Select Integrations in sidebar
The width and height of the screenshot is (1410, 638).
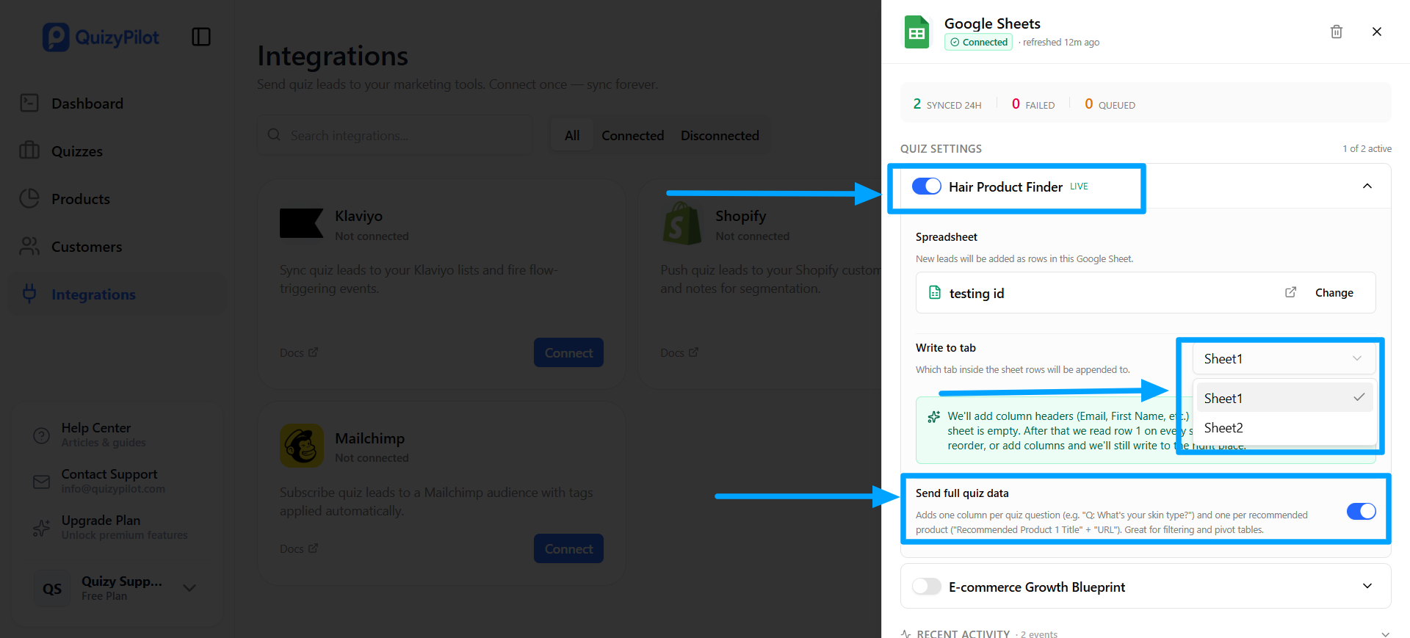[x=117, y=294]
